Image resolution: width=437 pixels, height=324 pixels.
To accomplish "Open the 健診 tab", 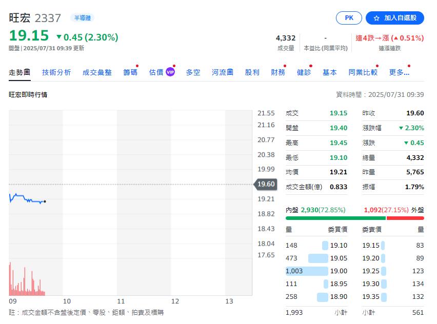I will click(304, 72).
